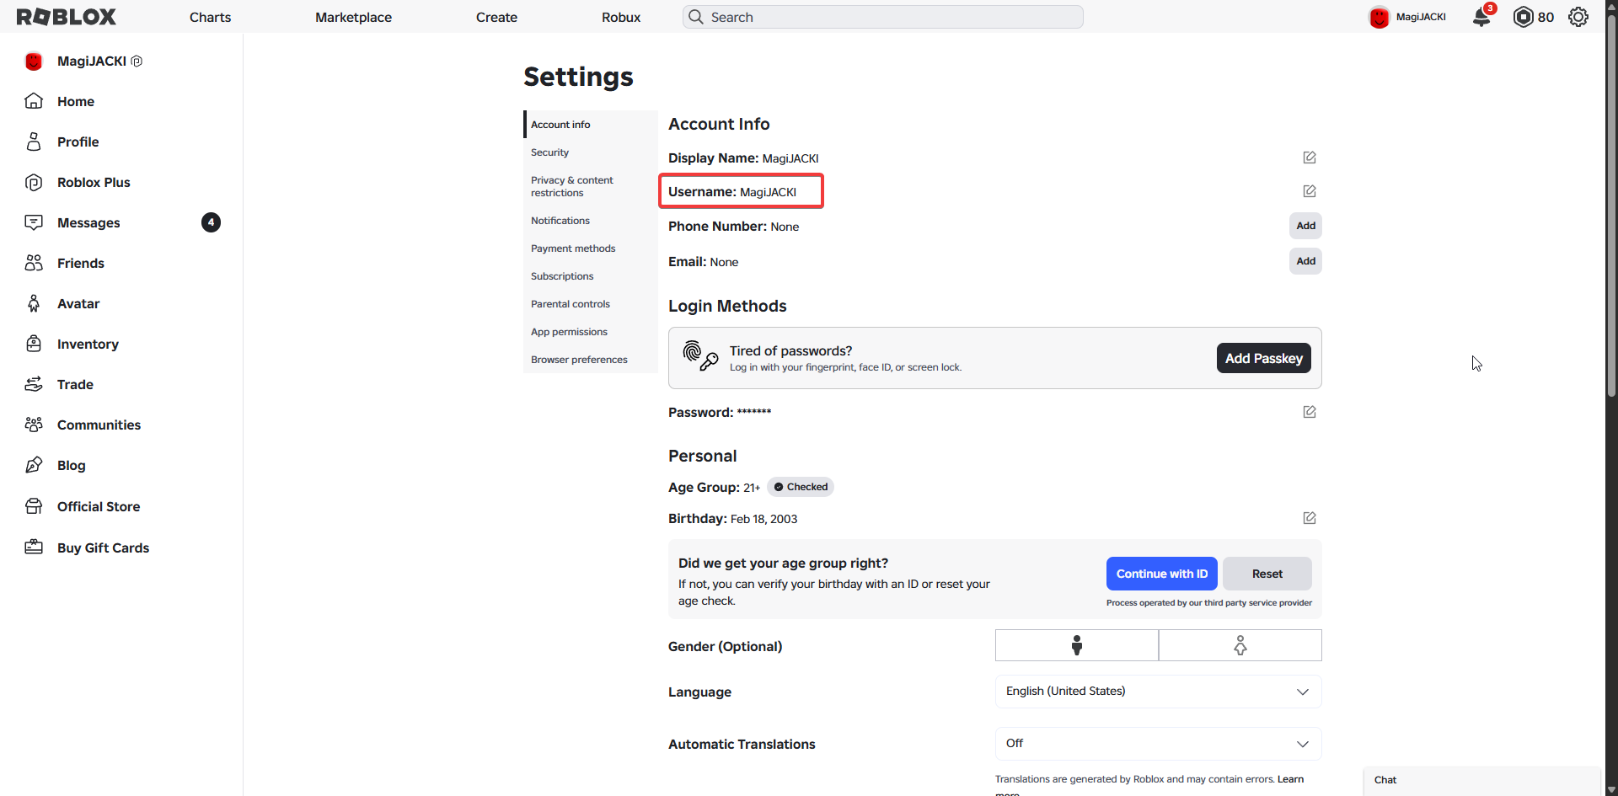This screenshot has height=796, width=1618.
Task: Open the Parental controls tab
Action: point(591,304)
